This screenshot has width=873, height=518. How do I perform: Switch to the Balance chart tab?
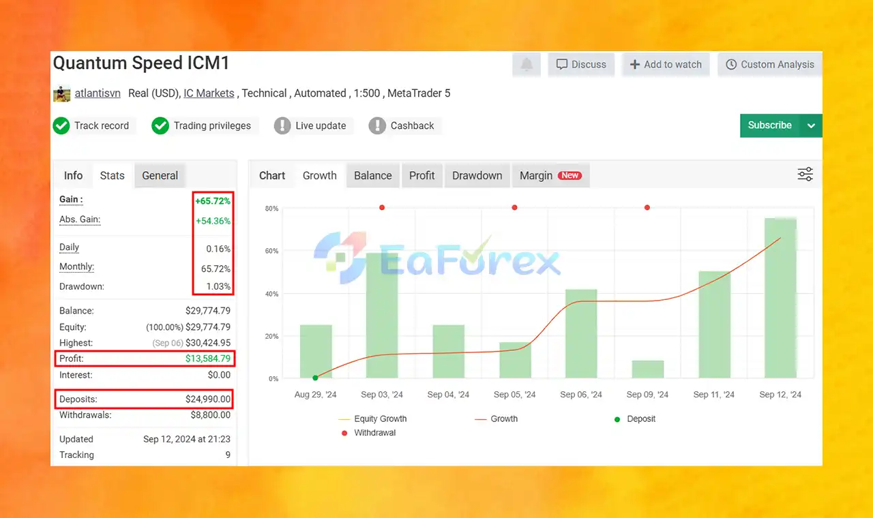pos(373,175)
